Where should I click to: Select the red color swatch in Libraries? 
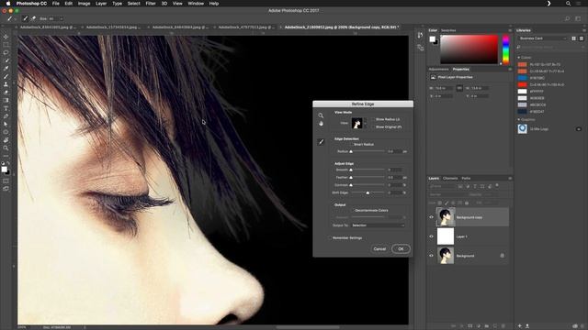coord(523,85)
